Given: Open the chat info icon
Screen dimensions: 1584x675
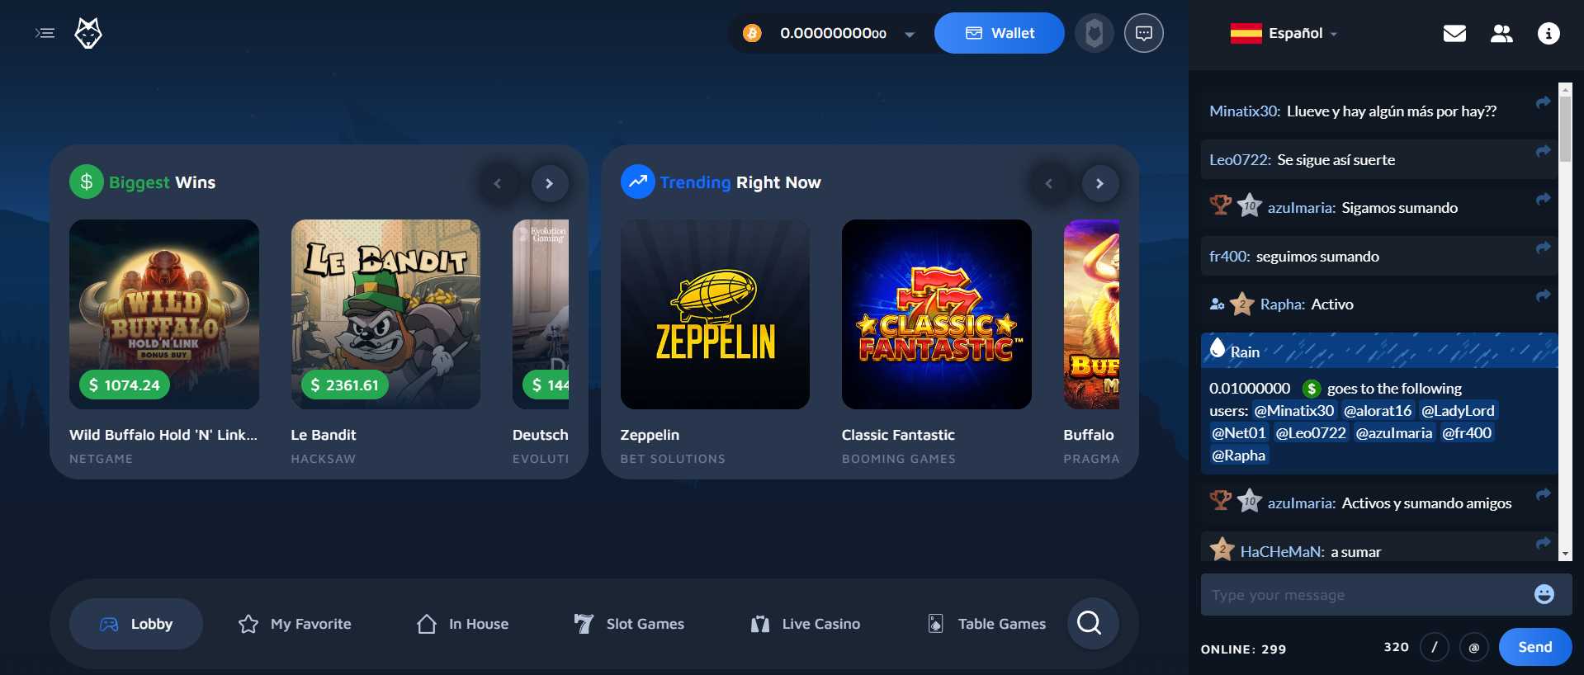Looking at the screenshot, I should (x=1549, y=33).
